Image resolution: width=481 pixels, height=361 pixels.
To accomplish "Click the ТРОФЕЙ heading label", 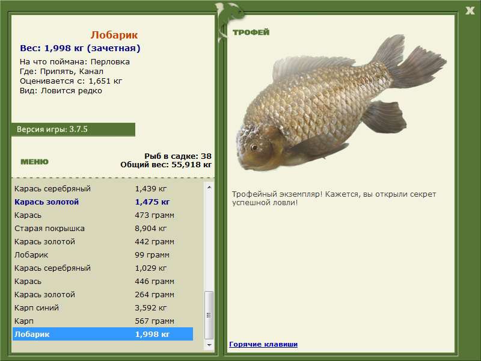I will point(251,32).
